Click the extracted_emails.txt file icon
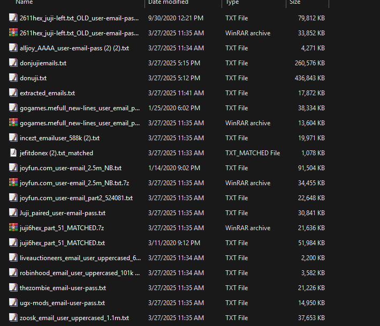This screenshot has width=380, height=326. (x=13, y=93)
